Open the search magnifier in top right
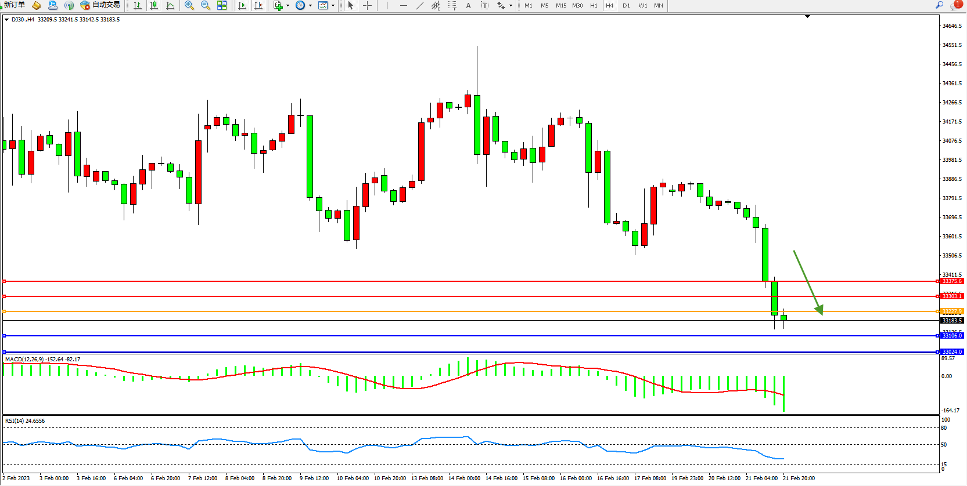967x486 pixels. point(939,5)
